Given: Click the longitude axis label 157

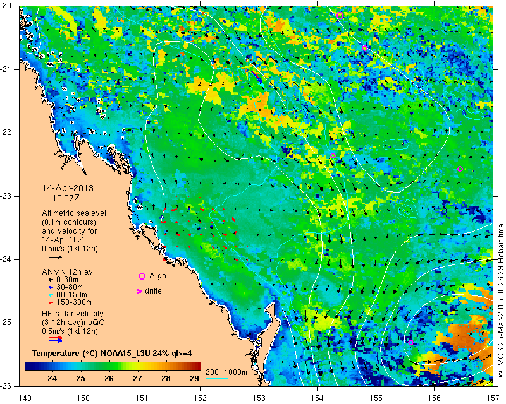Looking at the screenshot, I should [493, 398].
